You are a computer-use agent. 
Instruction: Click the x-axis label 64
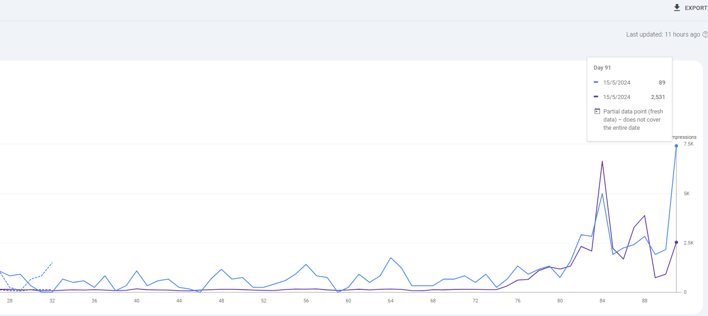click(391, 301)
